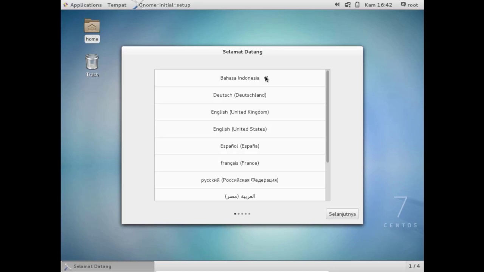Open the Kam 16:42 clock calendar
The image size is (484, 272).
coord(378,5)
